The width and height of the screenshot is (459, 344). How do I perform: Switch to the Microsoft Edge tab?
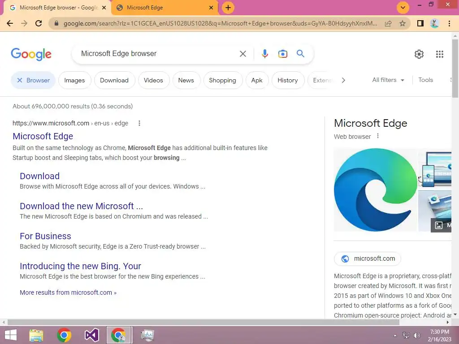coord(165,8)
